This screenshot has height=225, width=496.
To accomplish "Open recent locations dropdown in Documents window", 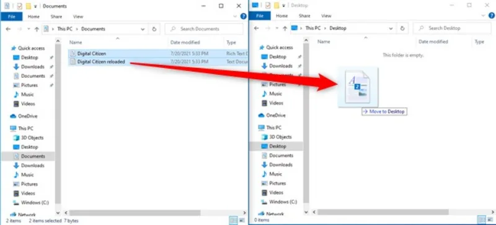I will (29, 29).
